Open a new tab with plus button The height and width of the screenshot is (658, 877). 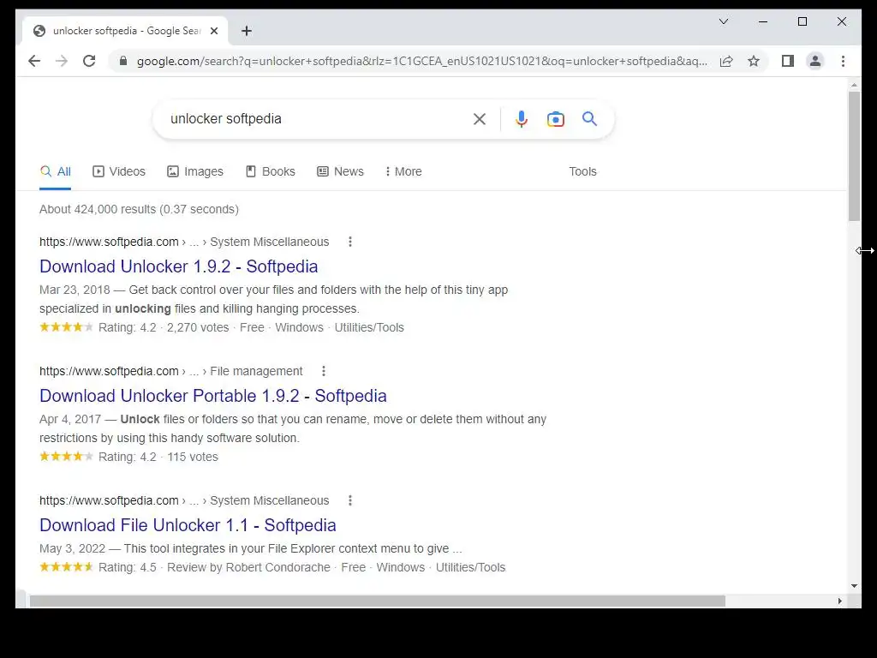pyautogui.click(x=247, y=31)
